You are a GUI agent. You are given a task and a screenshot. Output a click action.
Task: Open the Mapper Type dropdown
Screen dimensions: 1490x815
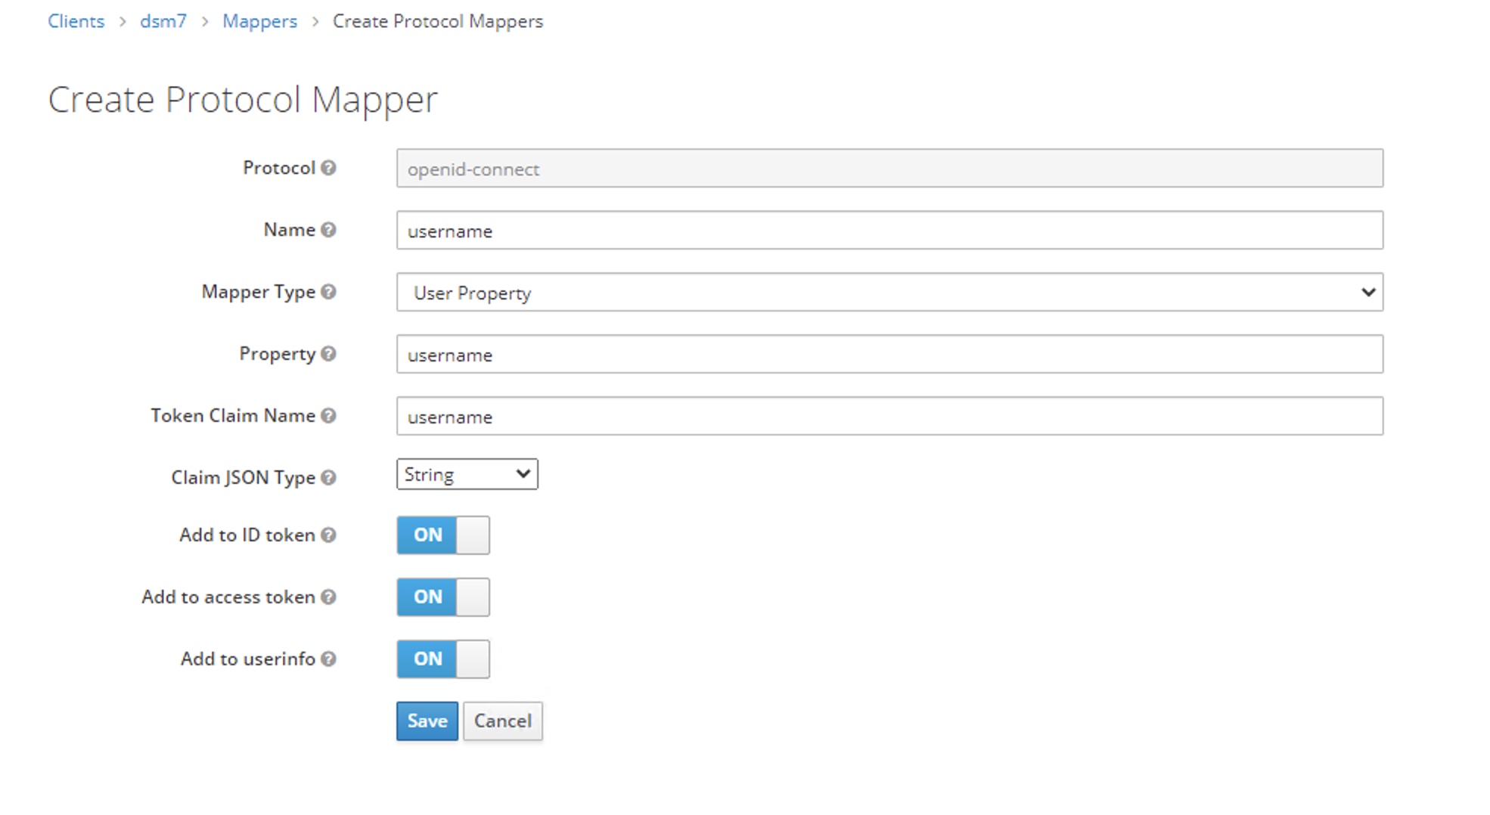point(889,292)
